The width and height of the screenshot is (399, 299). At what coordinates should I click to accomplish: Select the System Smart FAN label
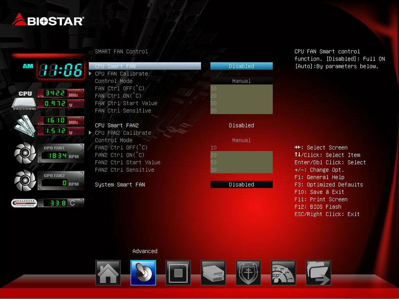[x=120, y=185]
